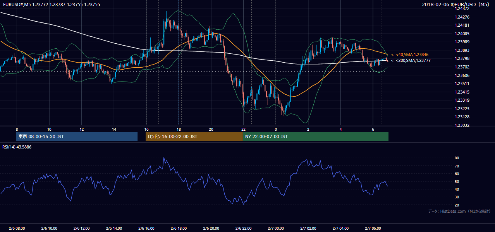
Task: Click price level 1.23511 on the axis
Action: click(463, 84)
